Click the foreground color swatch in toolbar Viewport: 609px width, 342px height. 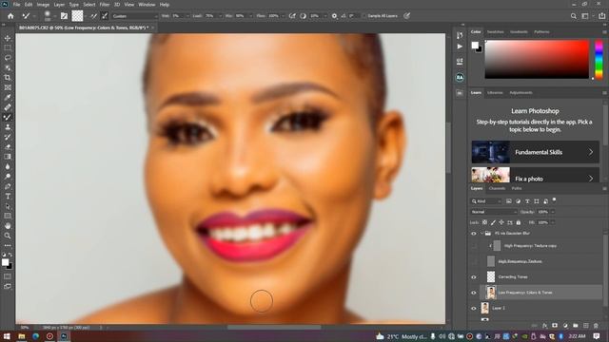click(5, 262)
